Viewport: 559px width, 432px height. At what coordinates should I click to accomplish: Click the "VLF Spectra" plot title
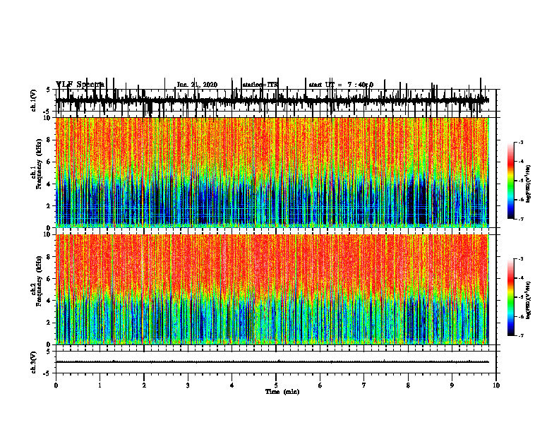tap(80, 84)
